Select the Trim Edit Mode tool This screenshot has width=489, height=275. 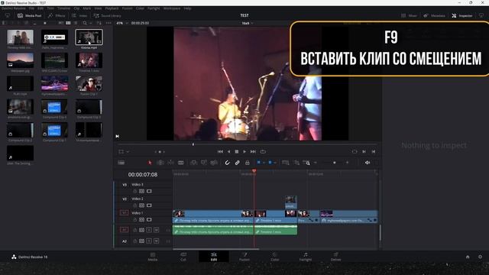(160, 163)
